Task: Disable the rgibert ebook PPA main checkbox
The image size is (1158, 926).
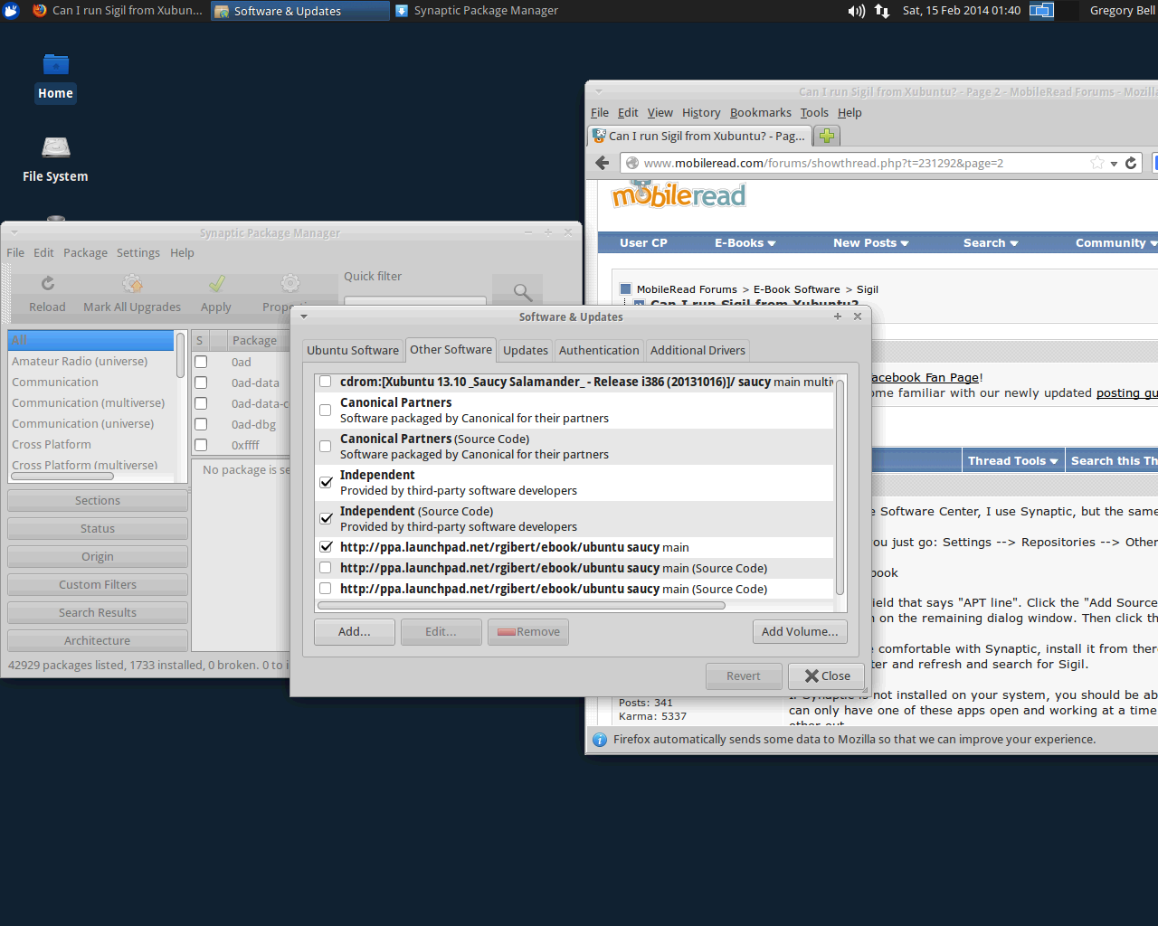Action: (326, 547)
